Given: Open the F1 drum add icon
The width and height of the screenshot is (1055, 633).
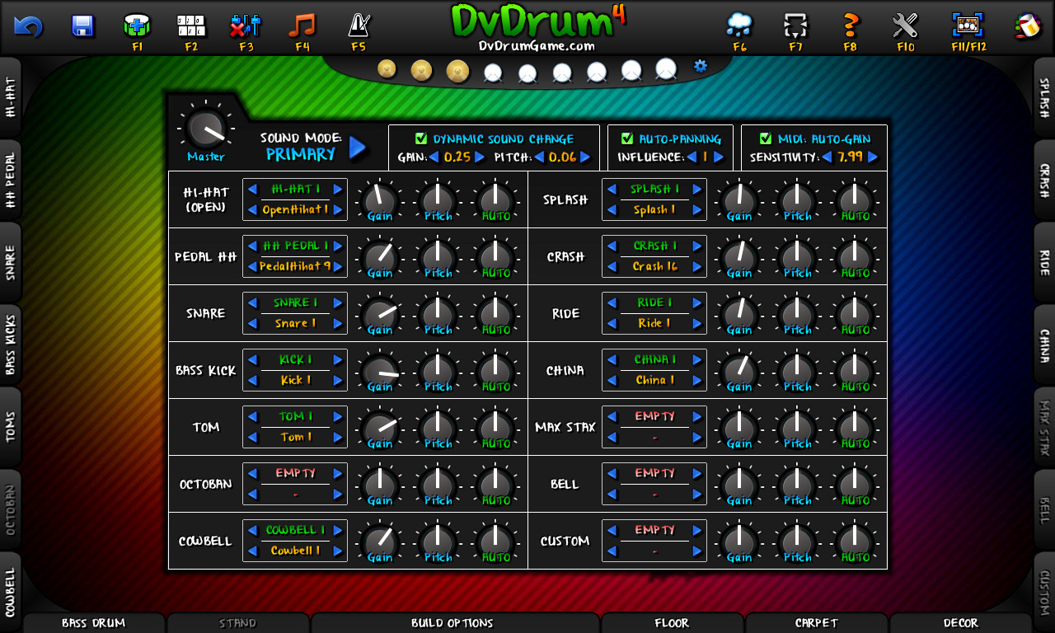Looking at the screenshot, I should [x=137, y=26].
